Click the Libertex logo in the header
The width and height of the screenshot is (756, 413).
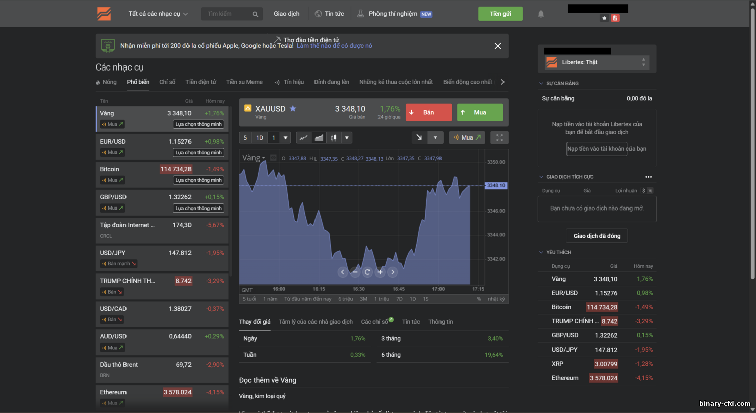coord(104,13)
